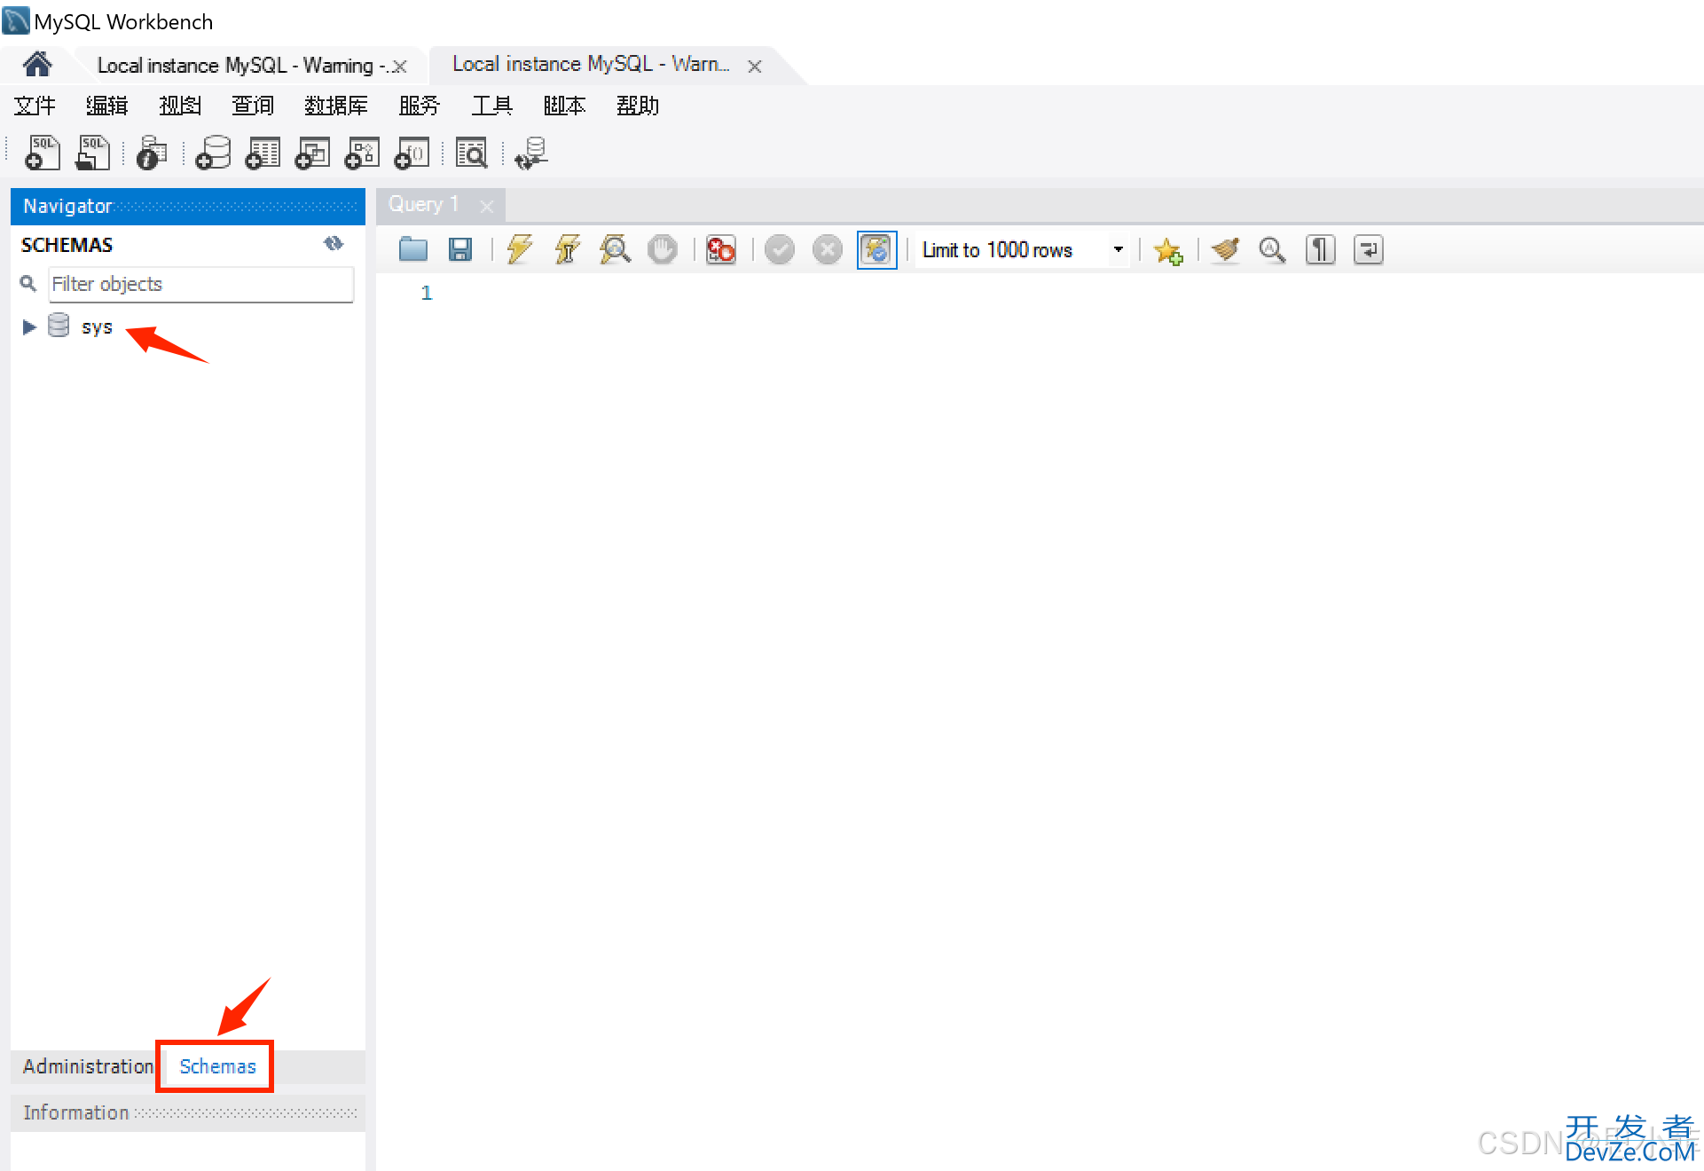Click the Navigator panel header
Viewport: 1704px width, 1171px height.
187,206
